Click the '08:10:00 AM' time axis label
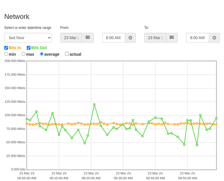This screenshot has height=181, width=224. [x=59, y=178]
